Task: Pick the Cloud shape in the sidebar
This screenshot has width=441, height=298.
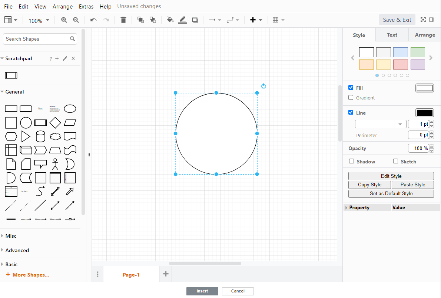Action: 55,136
